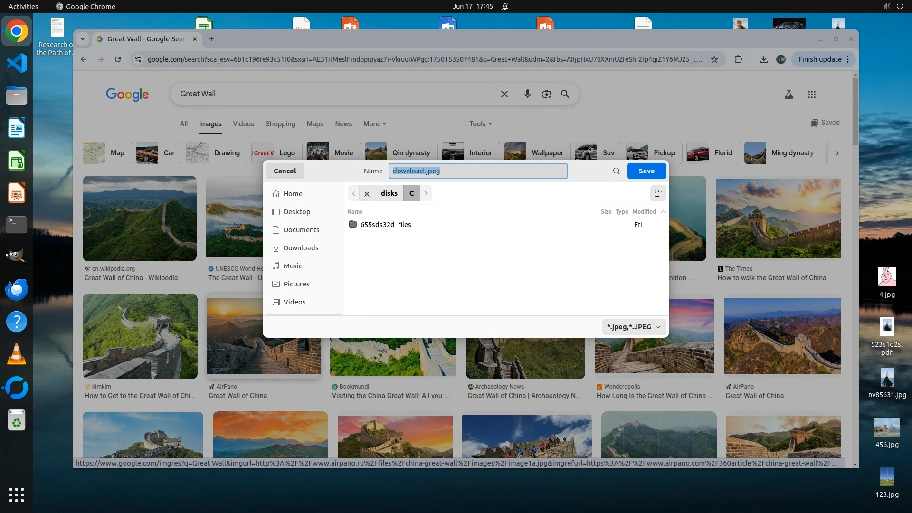The width and height of the screenshot is (912, 513).
Task: Reload the current page
Action: click(118, 59)
